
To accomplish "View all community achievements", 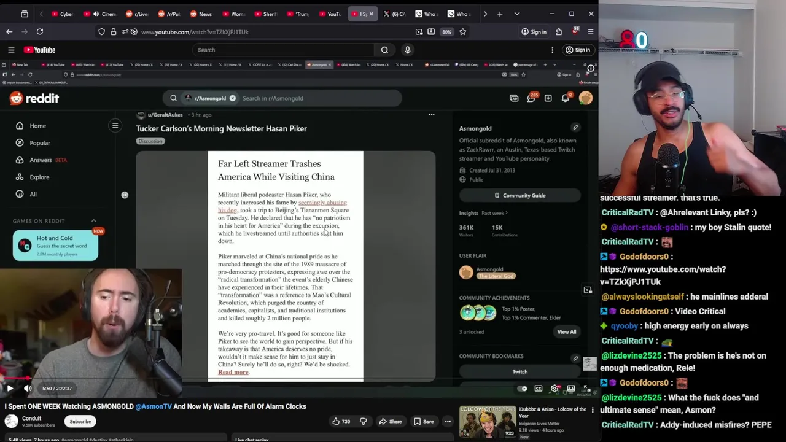I will pyautogui.click(x=567, y=332).
